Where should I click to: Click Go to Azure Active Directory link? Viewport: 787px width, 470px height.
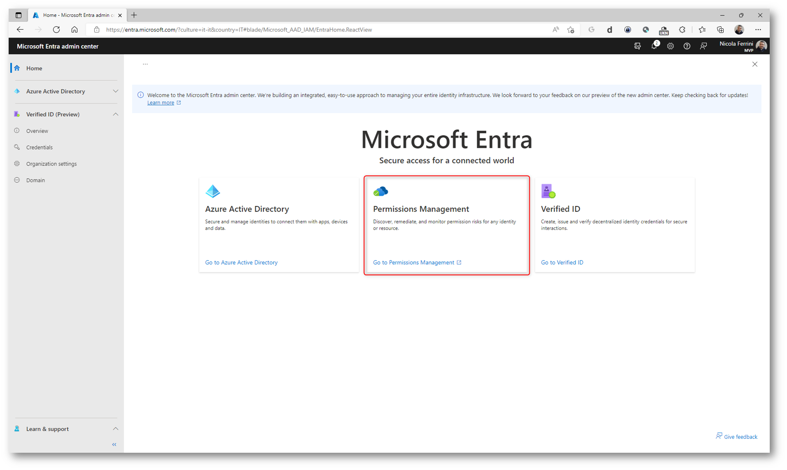coord(241,262)
